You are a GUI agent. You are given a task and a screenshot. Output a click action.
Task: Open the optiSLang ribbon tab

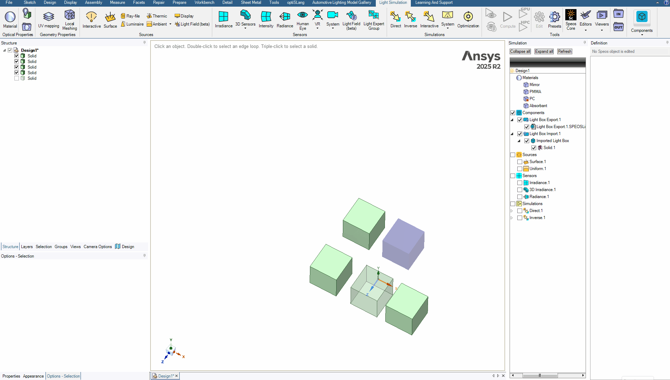(296, 2)
